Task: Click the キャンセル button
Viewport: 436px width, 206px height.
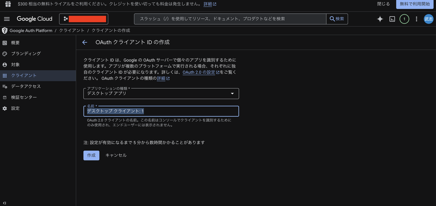Action: [116, 155]
